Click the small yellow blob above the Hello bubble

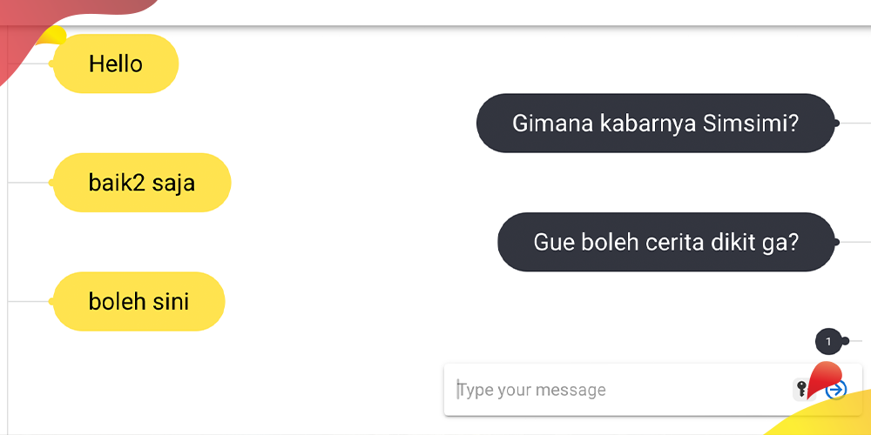tap(54, 35)
